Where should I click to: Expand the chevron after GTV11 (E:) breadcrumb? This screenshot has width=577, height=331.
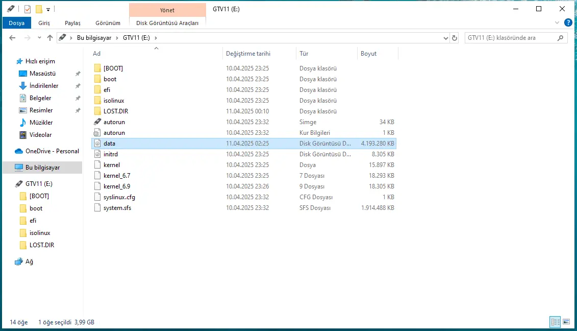(x=156, y=38)
